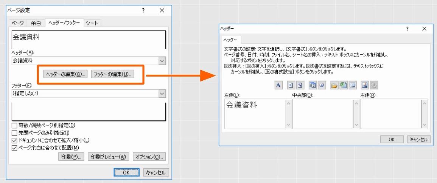Confirm with OK in ページ設定 dialog
Viewport: 437px width, 183px height.
click(126, 172)
